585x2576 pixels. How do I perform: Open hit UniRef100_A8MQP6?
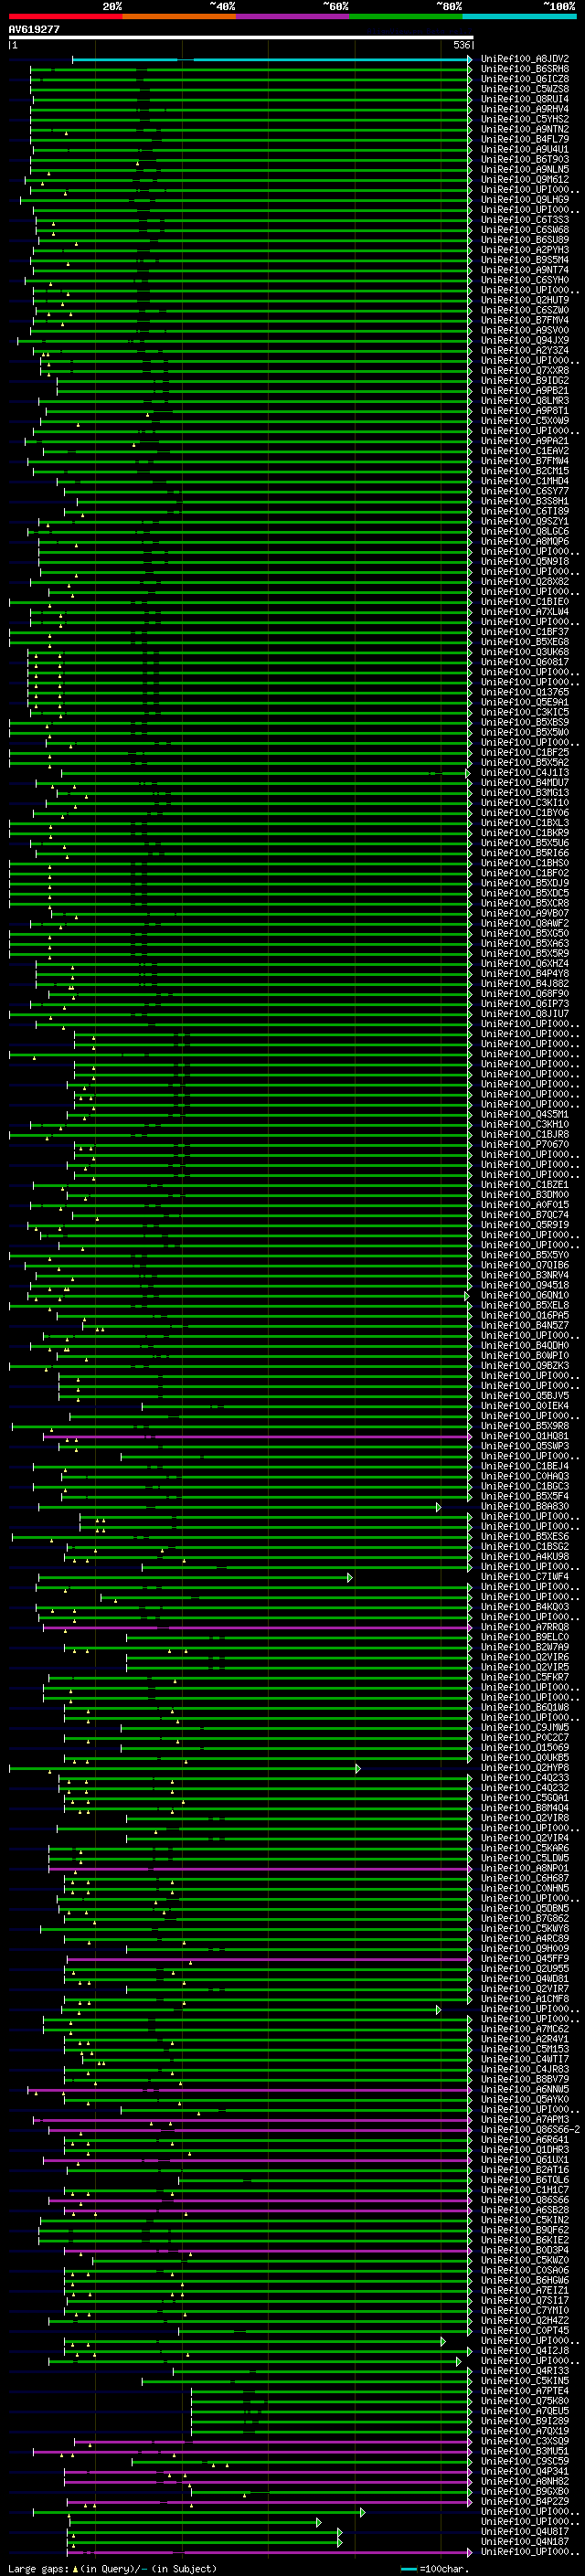pos(525,542)
